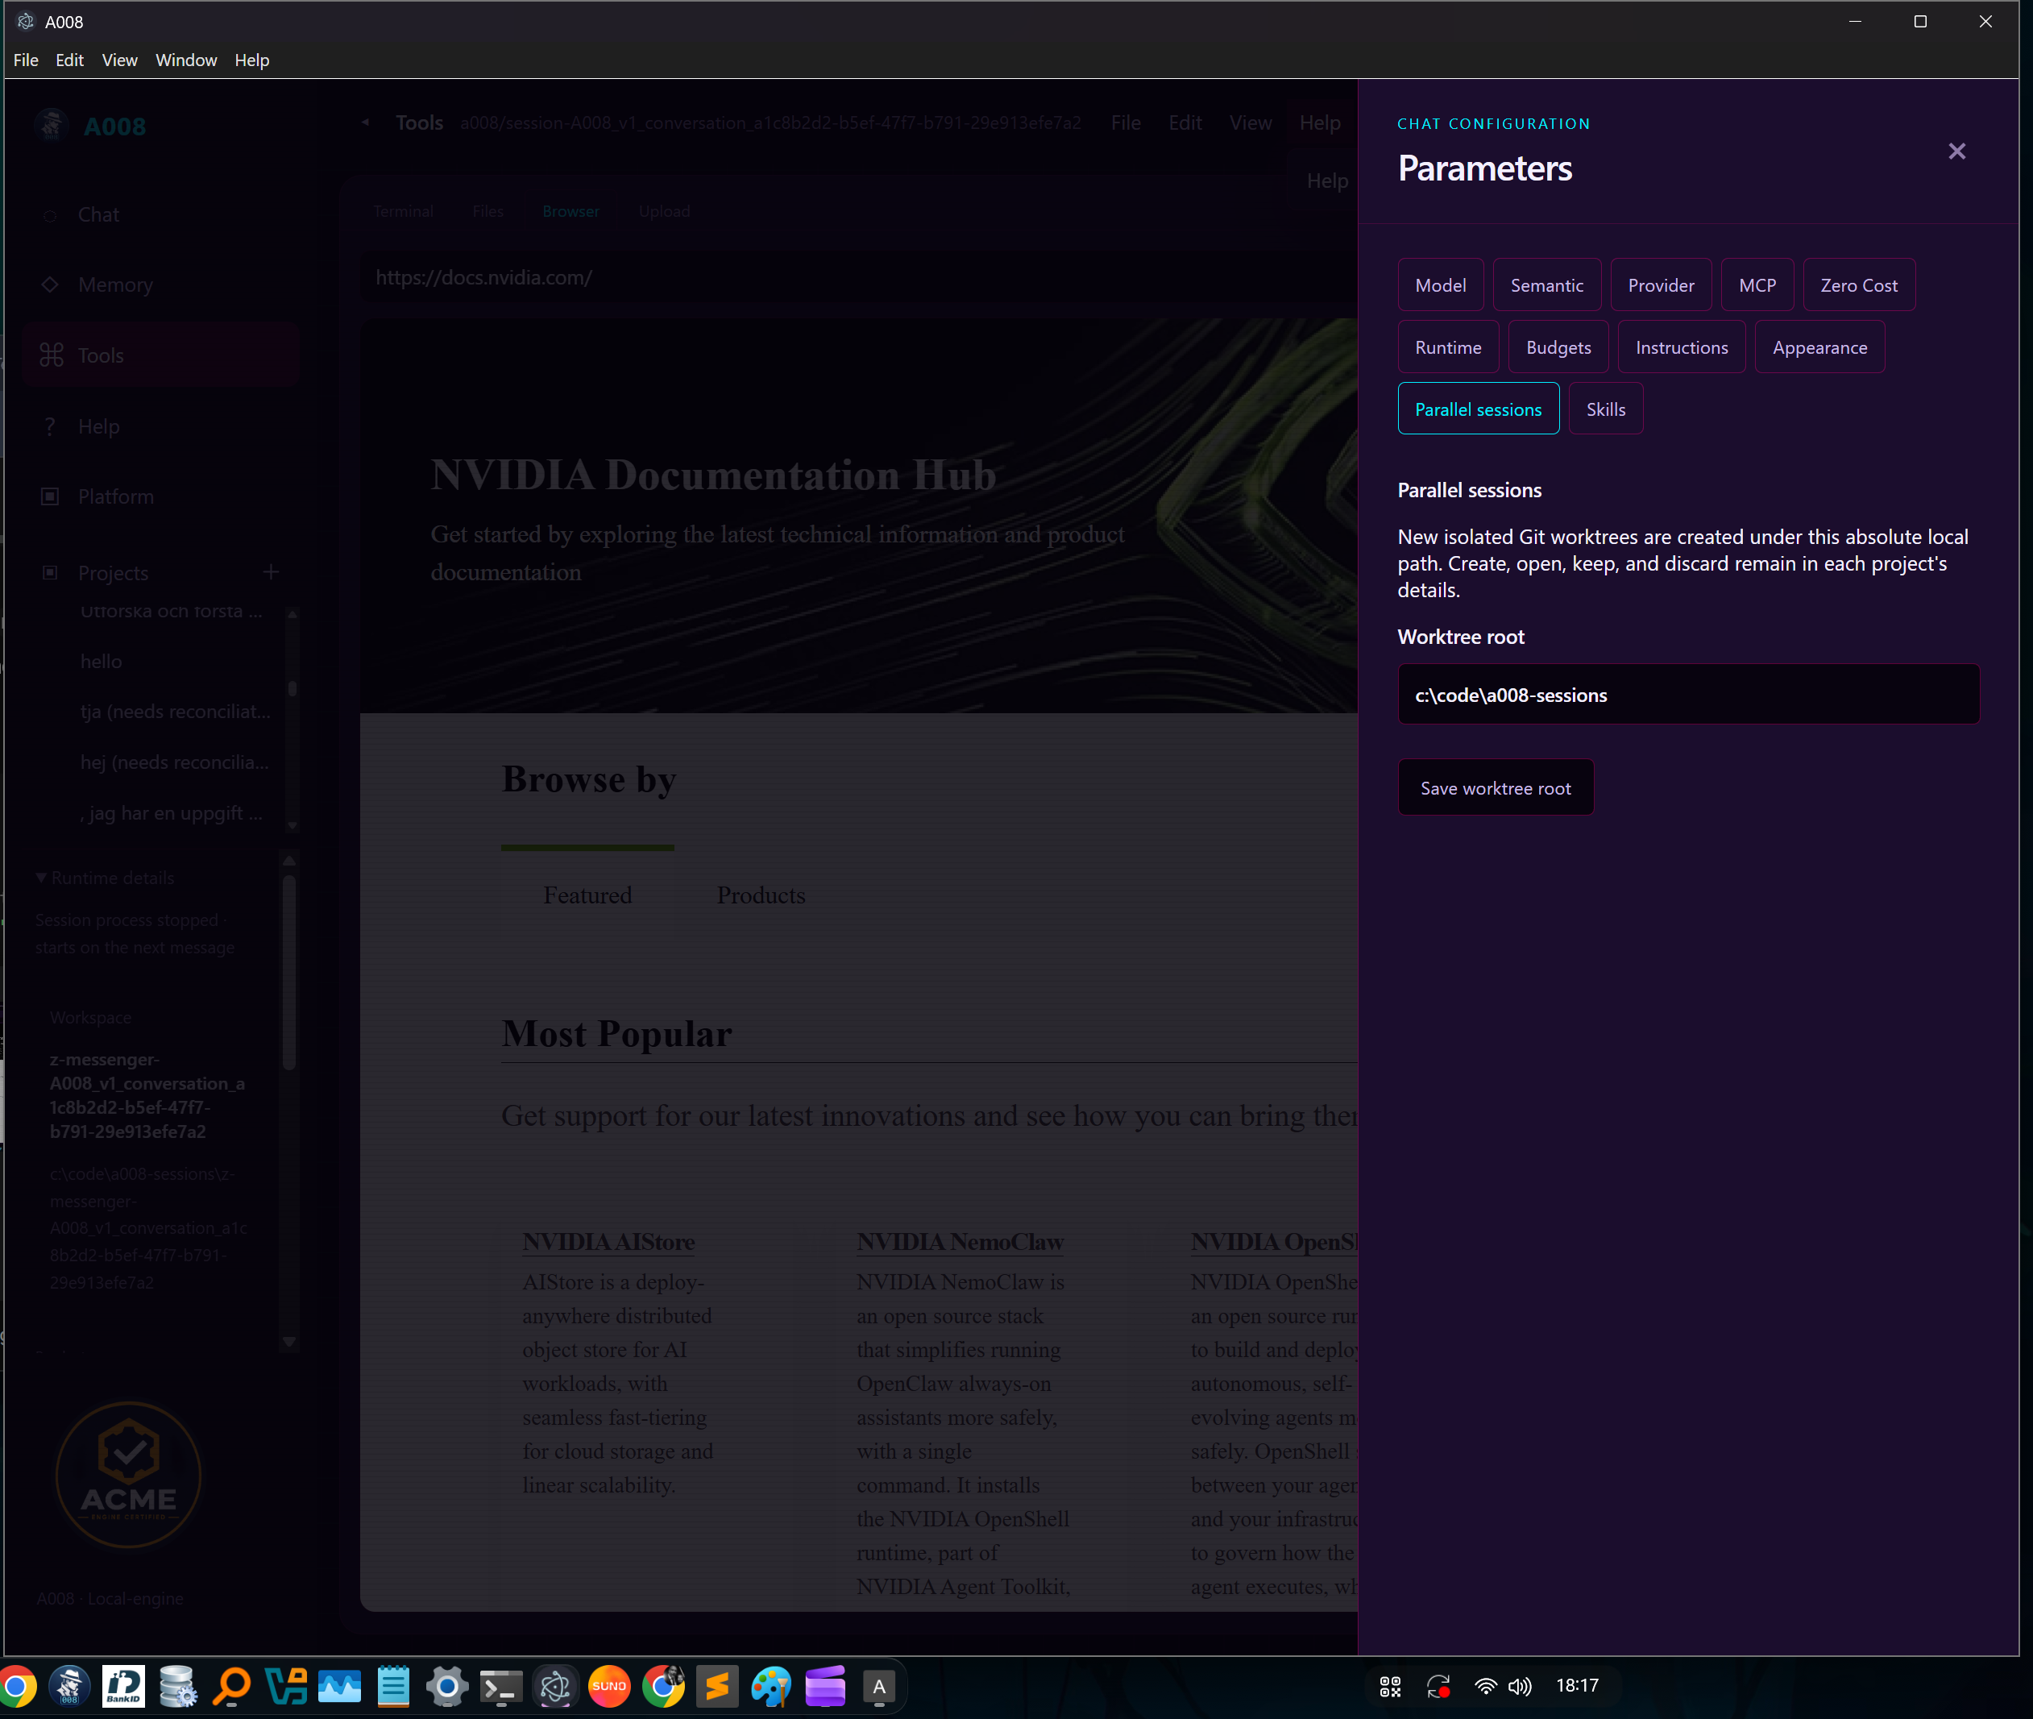Open the gear settings app in taskbar
This screenshot has width=2033, height=1719.
447,1686
